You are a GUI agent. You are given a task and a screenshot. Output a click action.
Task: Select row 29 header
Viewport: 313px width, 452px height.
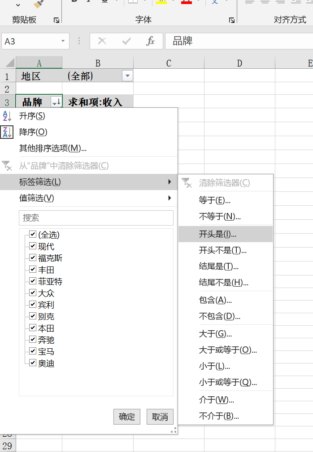[x=8, y=446]
